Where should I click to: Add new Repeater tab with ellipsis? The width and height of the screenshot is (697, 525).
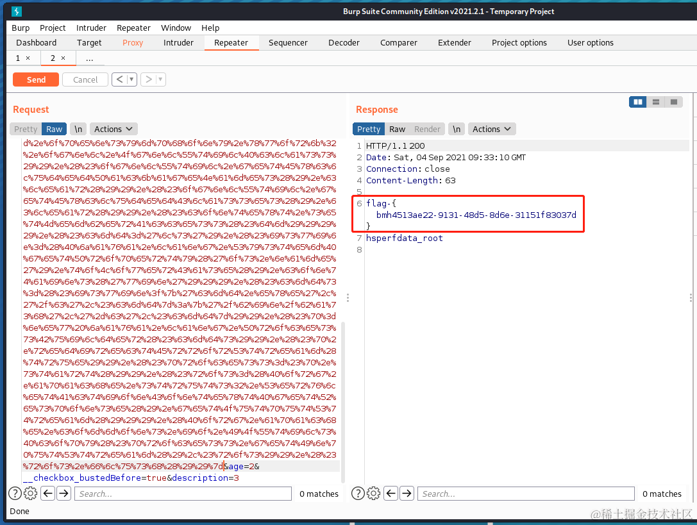coord(89,59)
